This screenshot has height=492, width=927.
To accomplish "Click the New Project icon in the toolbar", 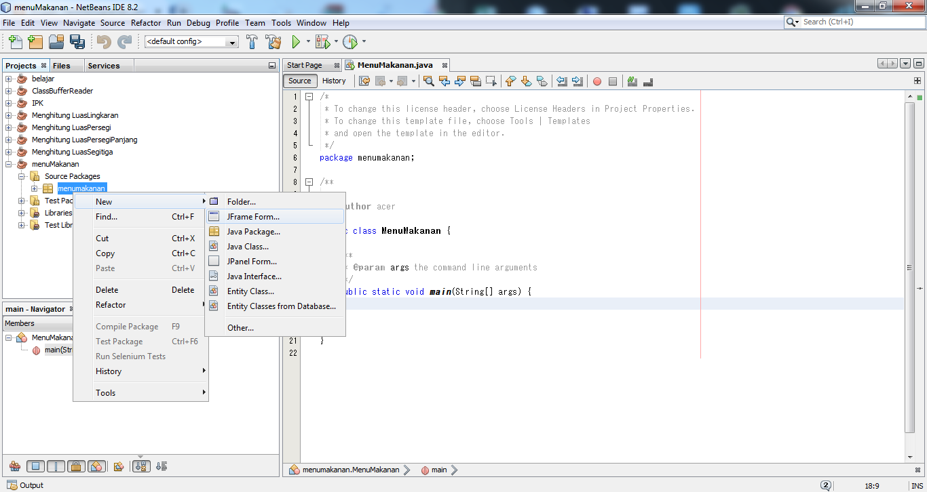I will tap(35, 41).
